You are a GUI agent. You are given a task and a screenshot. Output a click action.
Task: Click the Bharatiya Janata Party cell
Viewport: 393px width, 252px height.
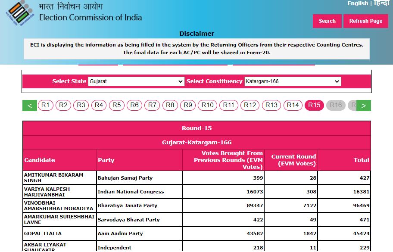click(x=140, y=205)
